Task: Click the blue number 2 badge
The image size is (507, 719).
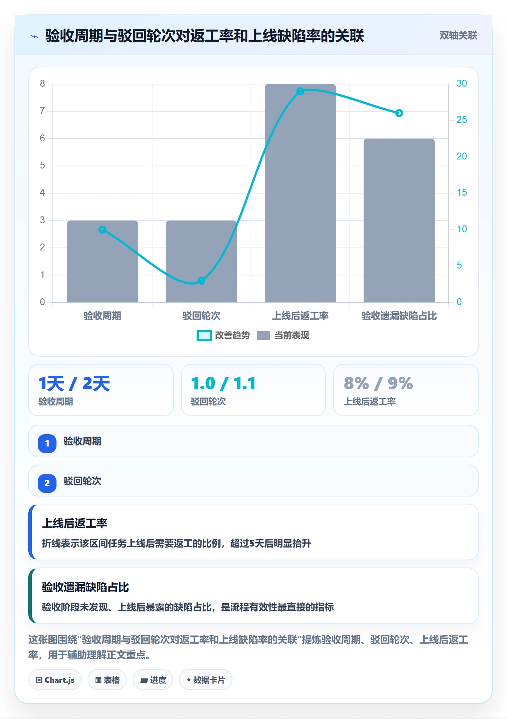Action: (x=47, y=483)
